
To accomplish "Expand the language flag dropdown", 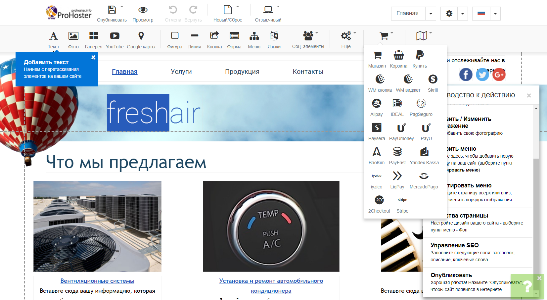I will tap(495, 14).
